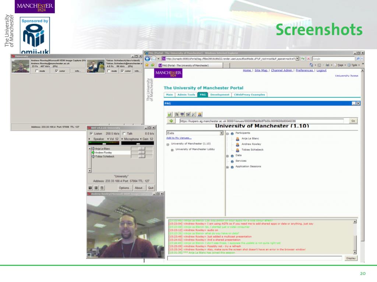
Task: Click the second bottom-left icon in RAT window
Action: [x=96, y=188]
